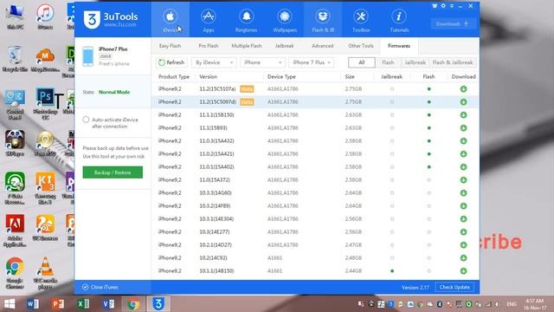Select the 10.1.1(14B150) jailbreak indicator dot
The image size is (554, 312).
(x=392, y=271)
